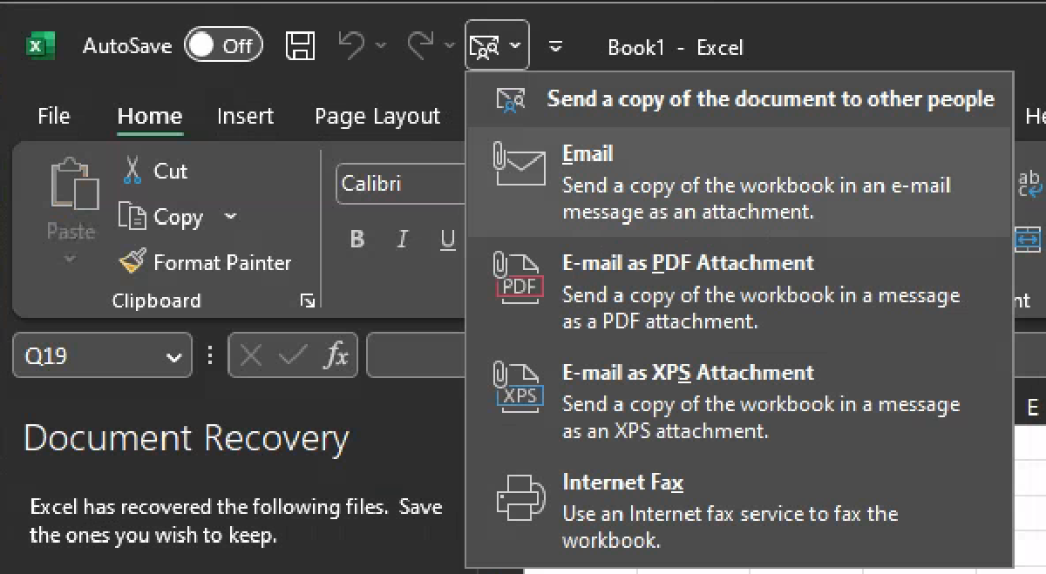1046x574 pixels.
Task: Toggle italic formatting
Action: [x=402, y=240]
